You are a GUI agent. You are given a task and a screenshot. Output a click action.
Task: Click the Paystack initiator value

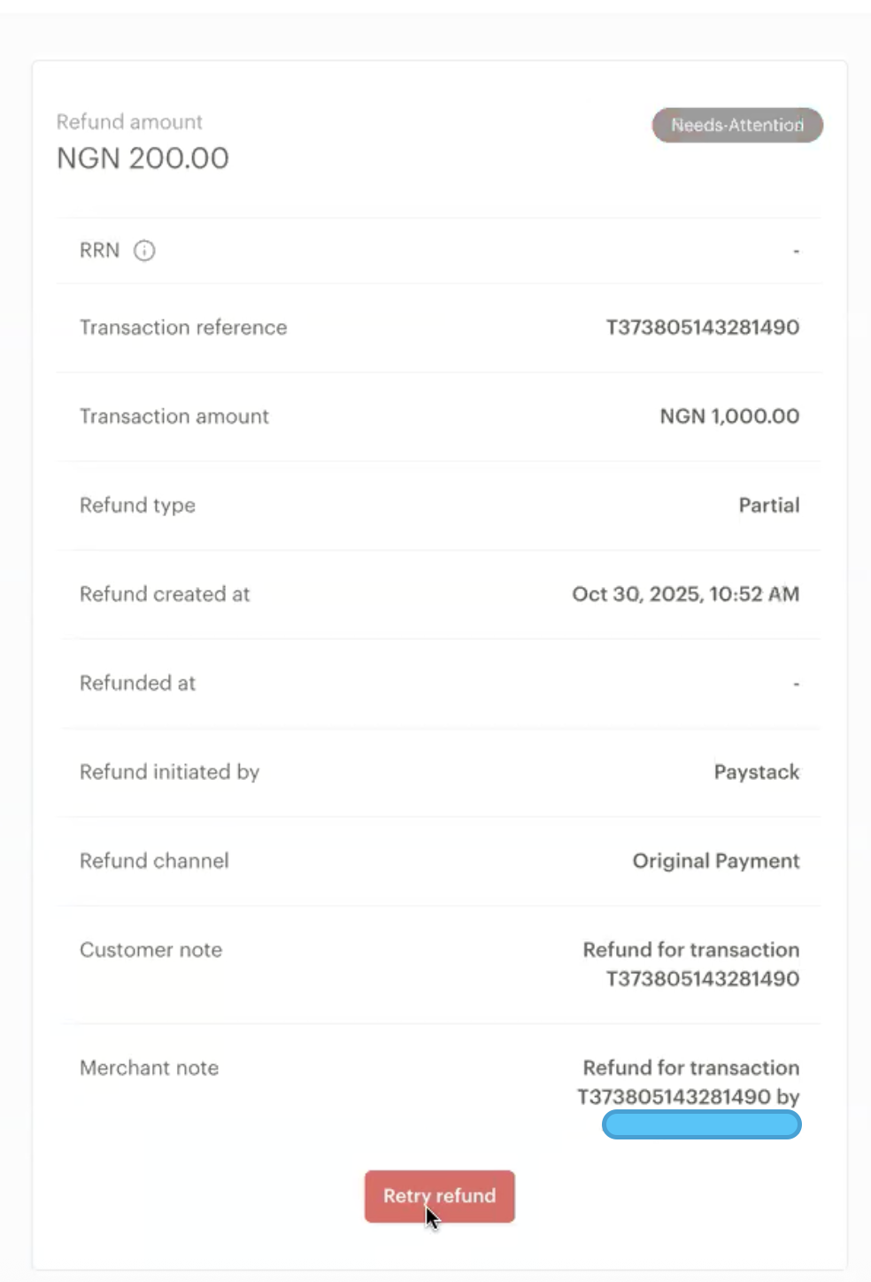click(x=756, y=772)
